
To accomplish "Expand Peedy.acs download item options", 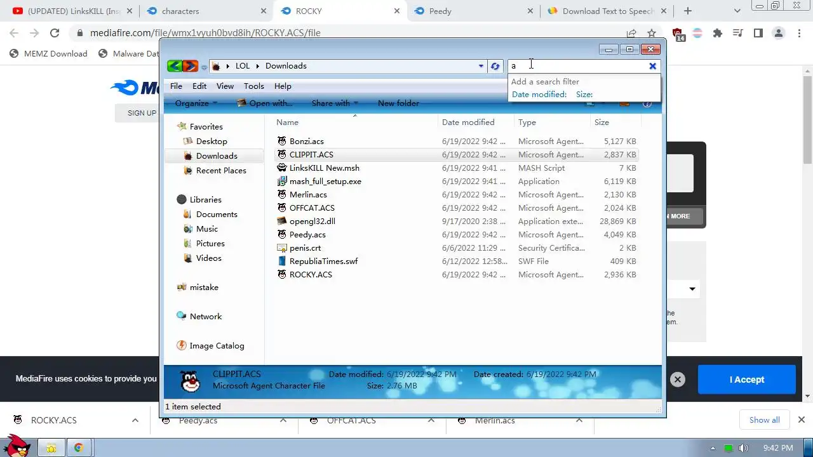I will click(x=283, y=420).
